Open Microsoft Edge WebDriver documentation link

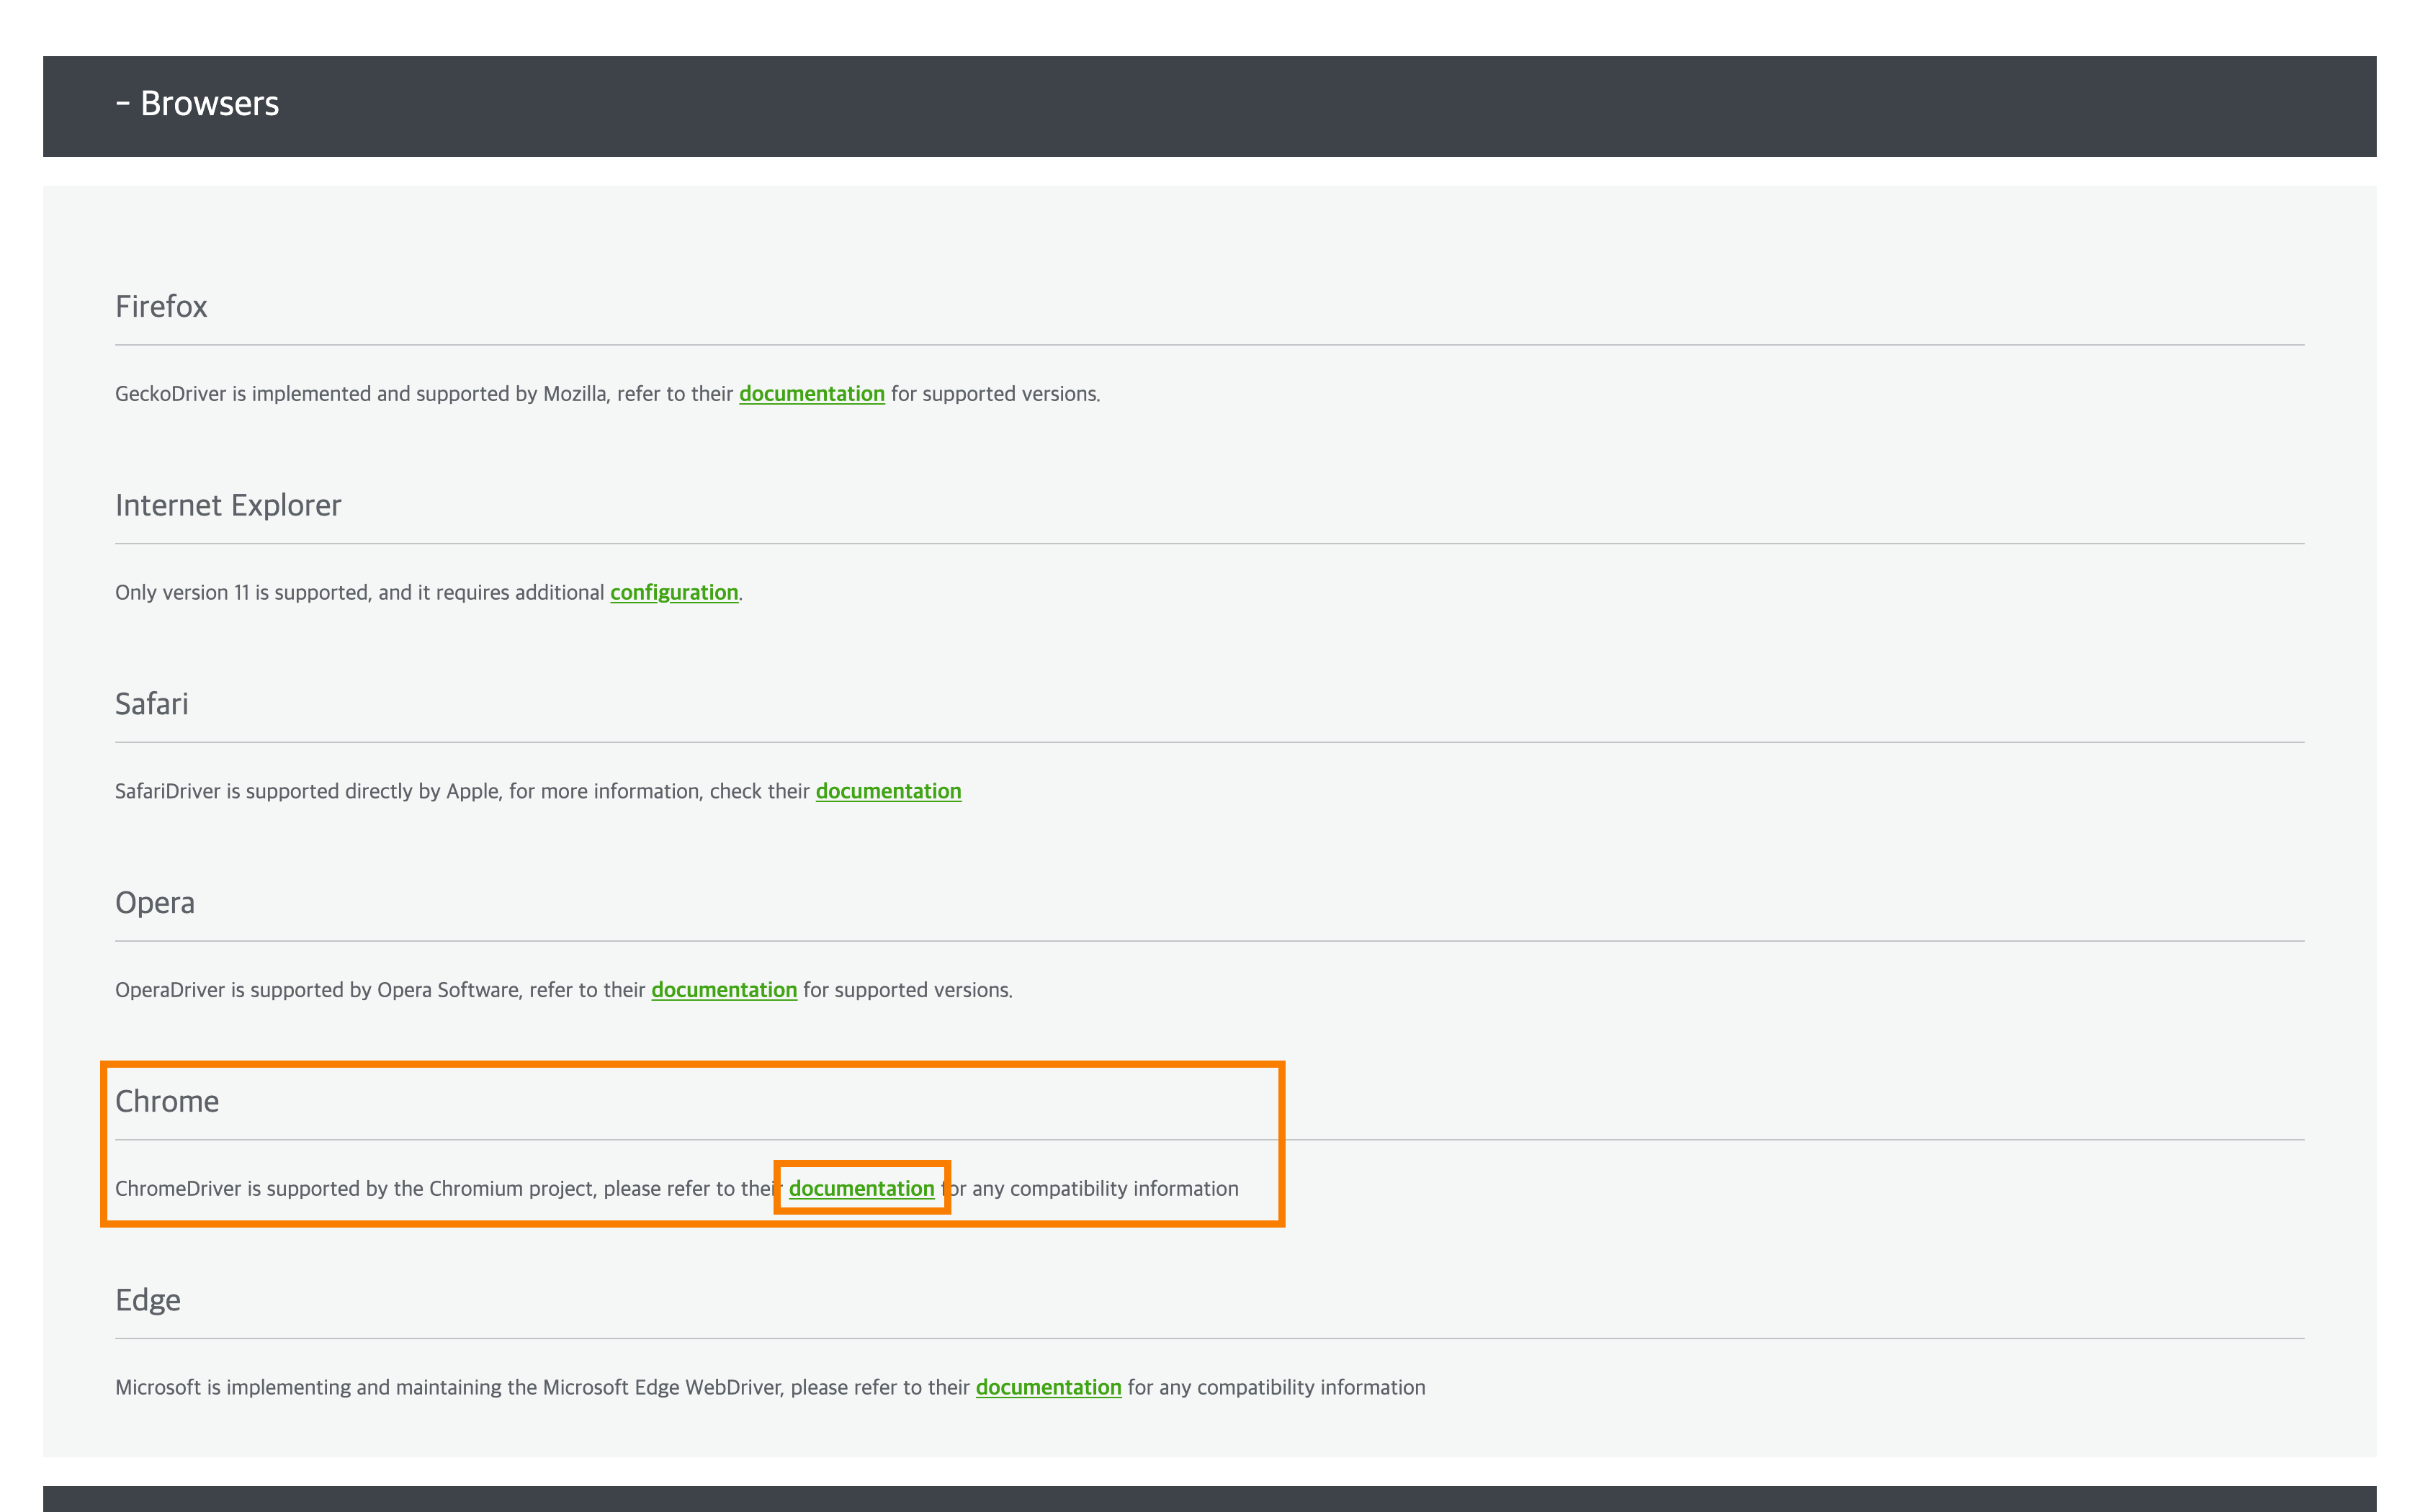(1047, 1388)
